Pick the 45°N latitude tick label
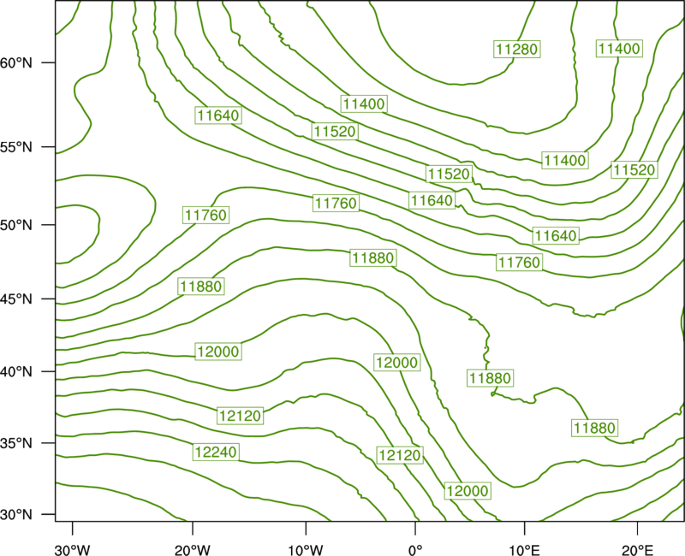Image resolution: width=685 pixels, height=556 pixels. (x=16, y=299)
